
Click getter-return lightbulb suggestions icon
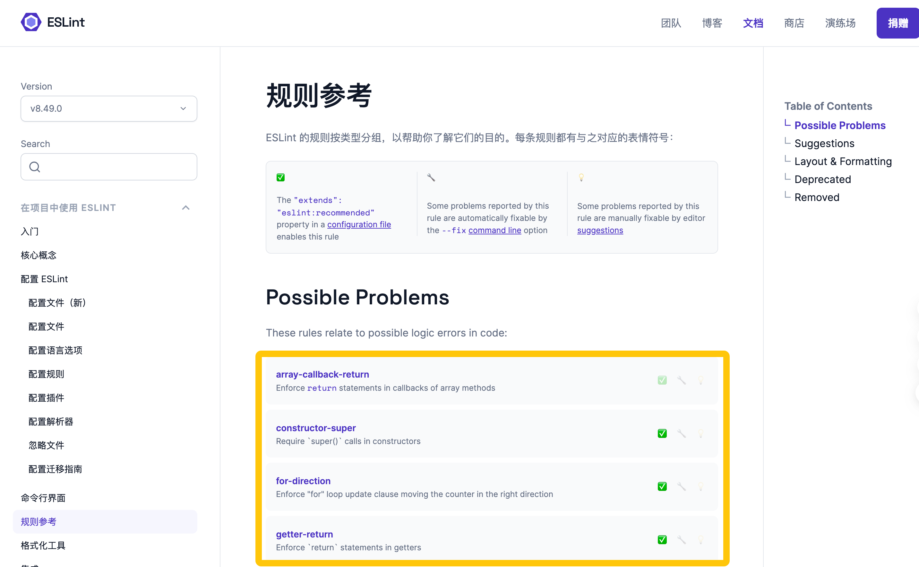(x=700, y=540)
